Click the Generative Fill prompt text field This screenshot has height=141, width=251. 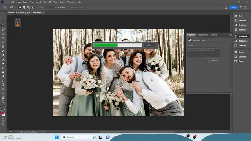(204, 52)
